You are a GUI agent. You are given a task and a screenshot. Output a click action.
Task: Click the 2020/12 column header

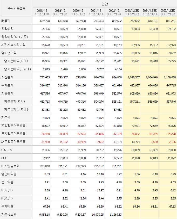(78, 12)
